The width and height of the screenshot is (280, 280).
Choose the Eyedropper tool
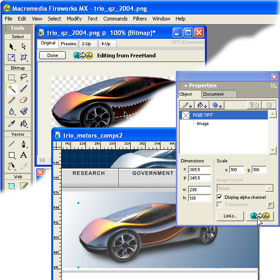coord(12,124)
